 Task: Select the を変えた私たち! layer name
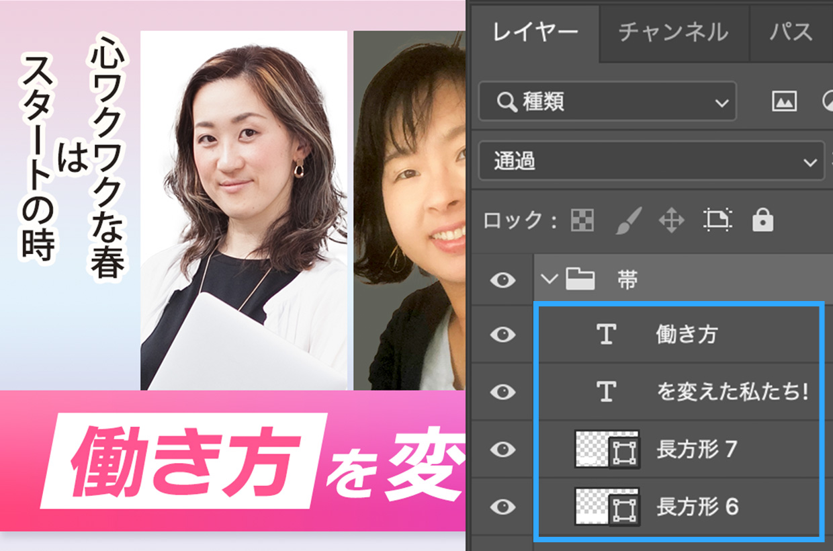coord(732,392)
